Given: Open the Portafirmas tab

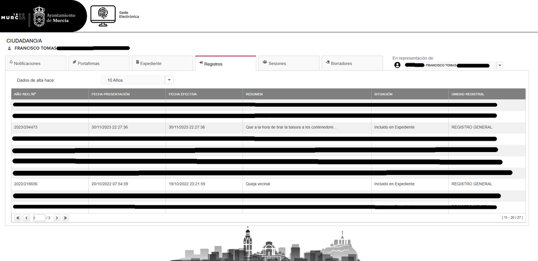Looking at the screenshot, I should click(x=100, y=63).
